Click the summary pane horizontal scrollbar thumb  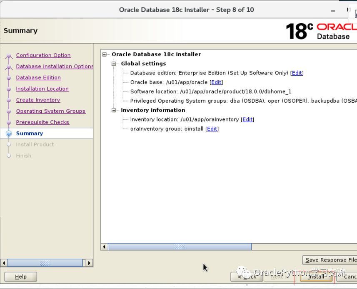(180, 247)
